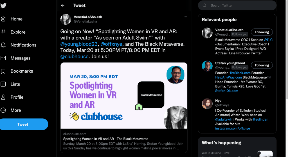Click instagram.com/offxnye link
288x157 pixels.
[232, 128]
